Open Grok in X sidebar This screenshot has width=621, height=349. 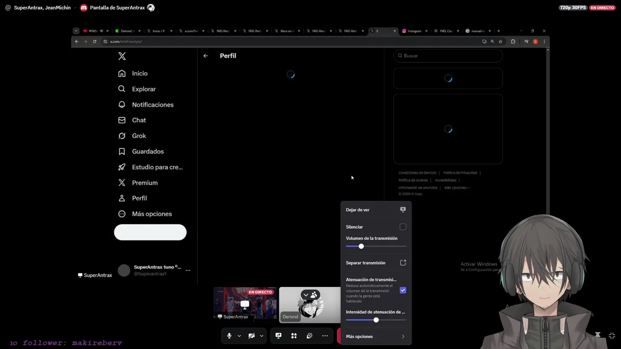pyautogui.click(x=132, y=136)
